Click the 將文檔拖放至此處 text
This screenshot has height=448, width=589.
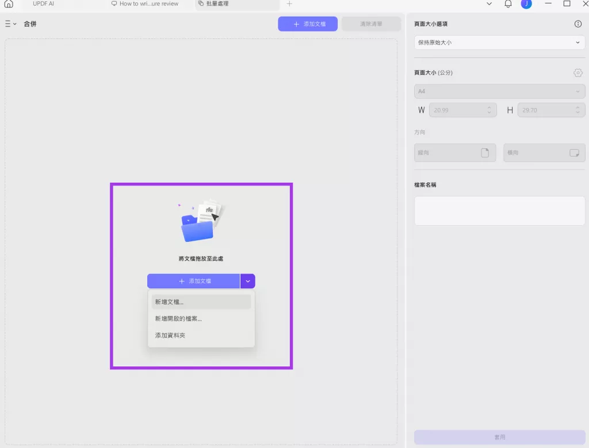pyautogui.click(x=201, y=258)
